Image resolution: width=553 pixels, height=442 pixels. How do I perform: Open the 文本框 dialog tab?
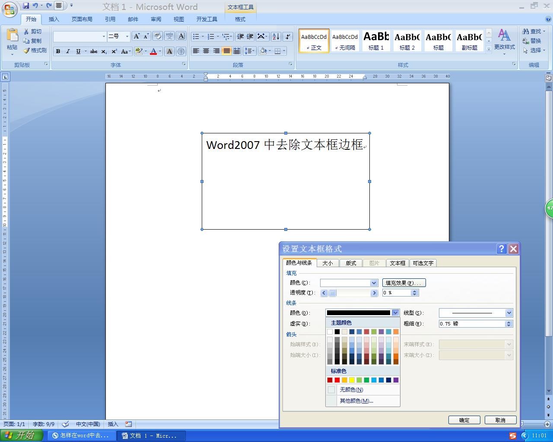click(x=397, y=263)
